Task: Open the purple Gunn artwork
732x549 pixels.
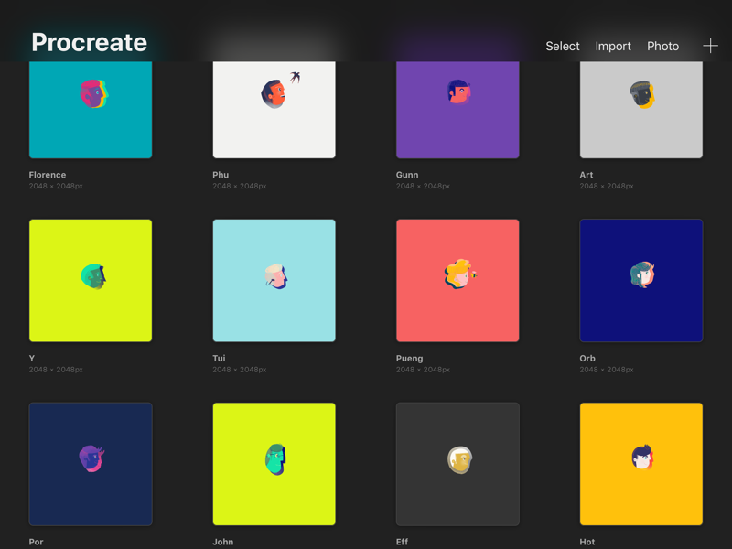Action: [457, 108]
